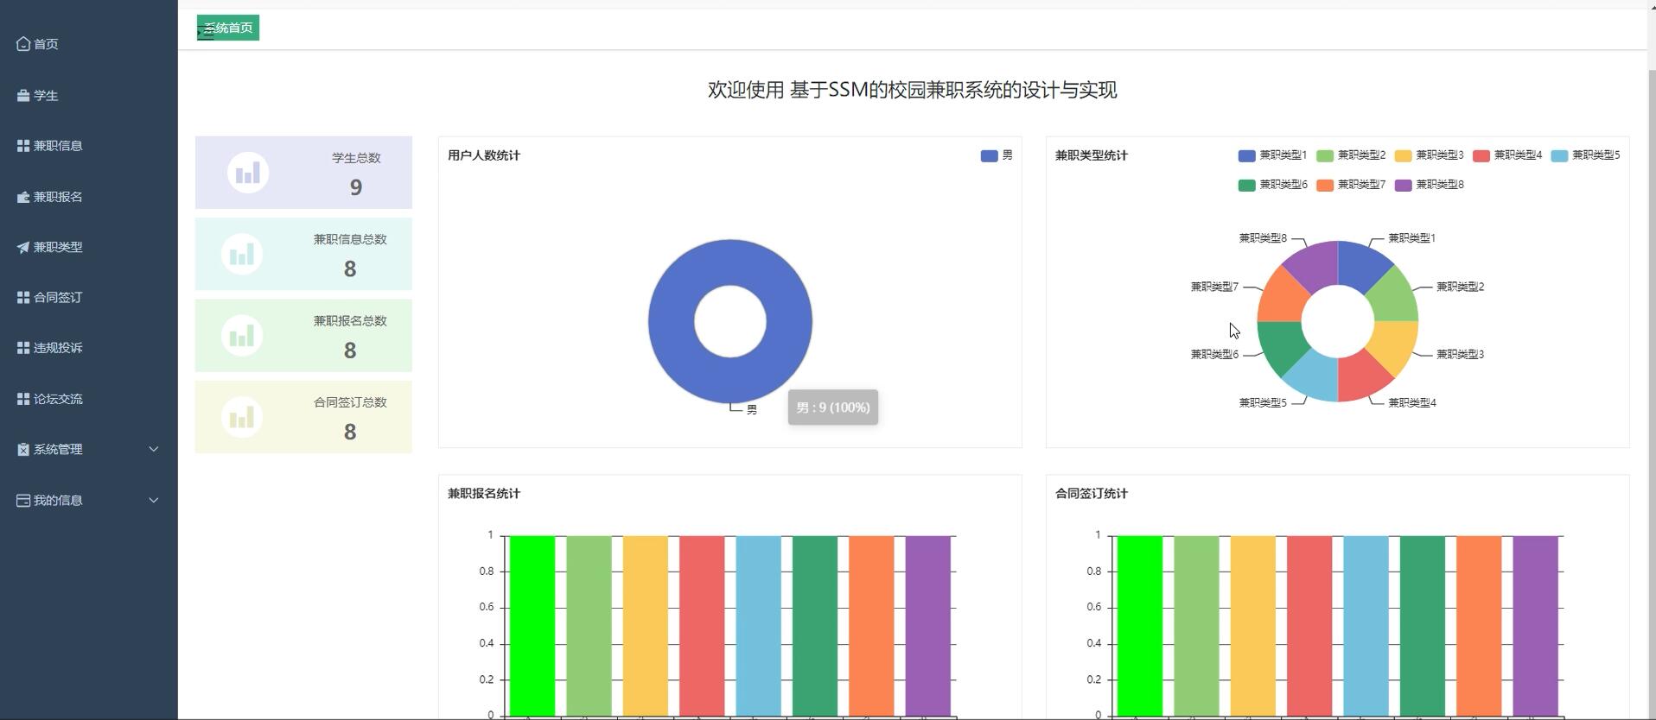Expand the 我的信息 chevron
This screenshot has width=1656, height=720.
(x=154, y=500)
